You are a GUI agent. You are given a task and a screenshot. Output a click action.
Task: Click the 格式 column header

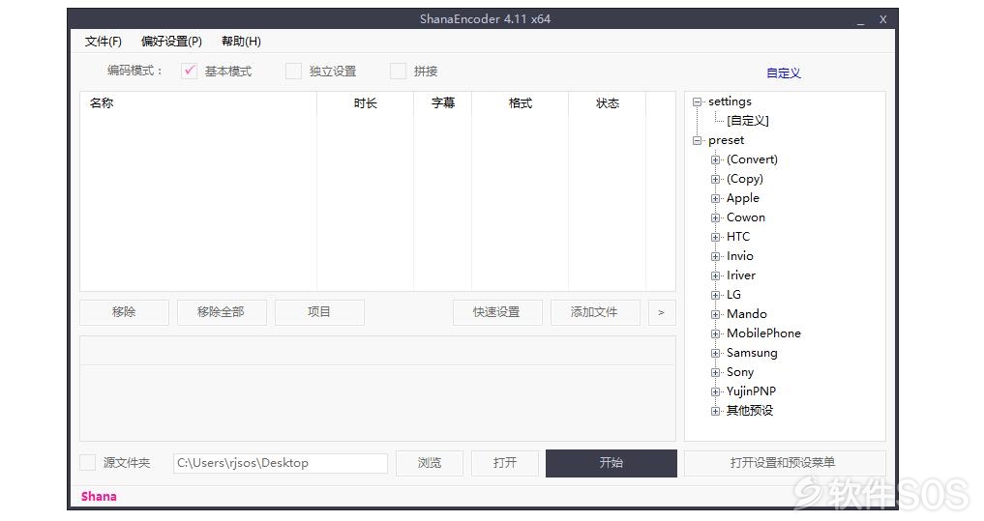pos(521,102)
